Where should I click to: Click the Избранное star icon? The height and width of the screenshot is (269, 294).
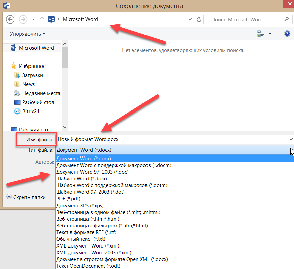[x=14, y=66]
